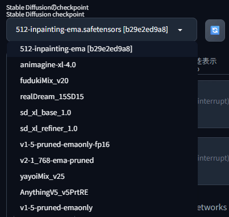Click the upper interrupt panel behind the list

[213, 104]
